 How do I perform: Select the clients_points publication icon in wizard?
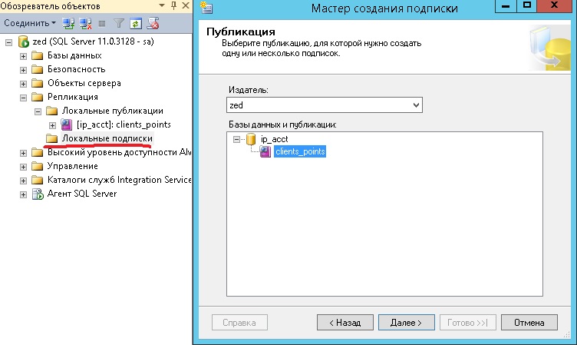(265, 152)
